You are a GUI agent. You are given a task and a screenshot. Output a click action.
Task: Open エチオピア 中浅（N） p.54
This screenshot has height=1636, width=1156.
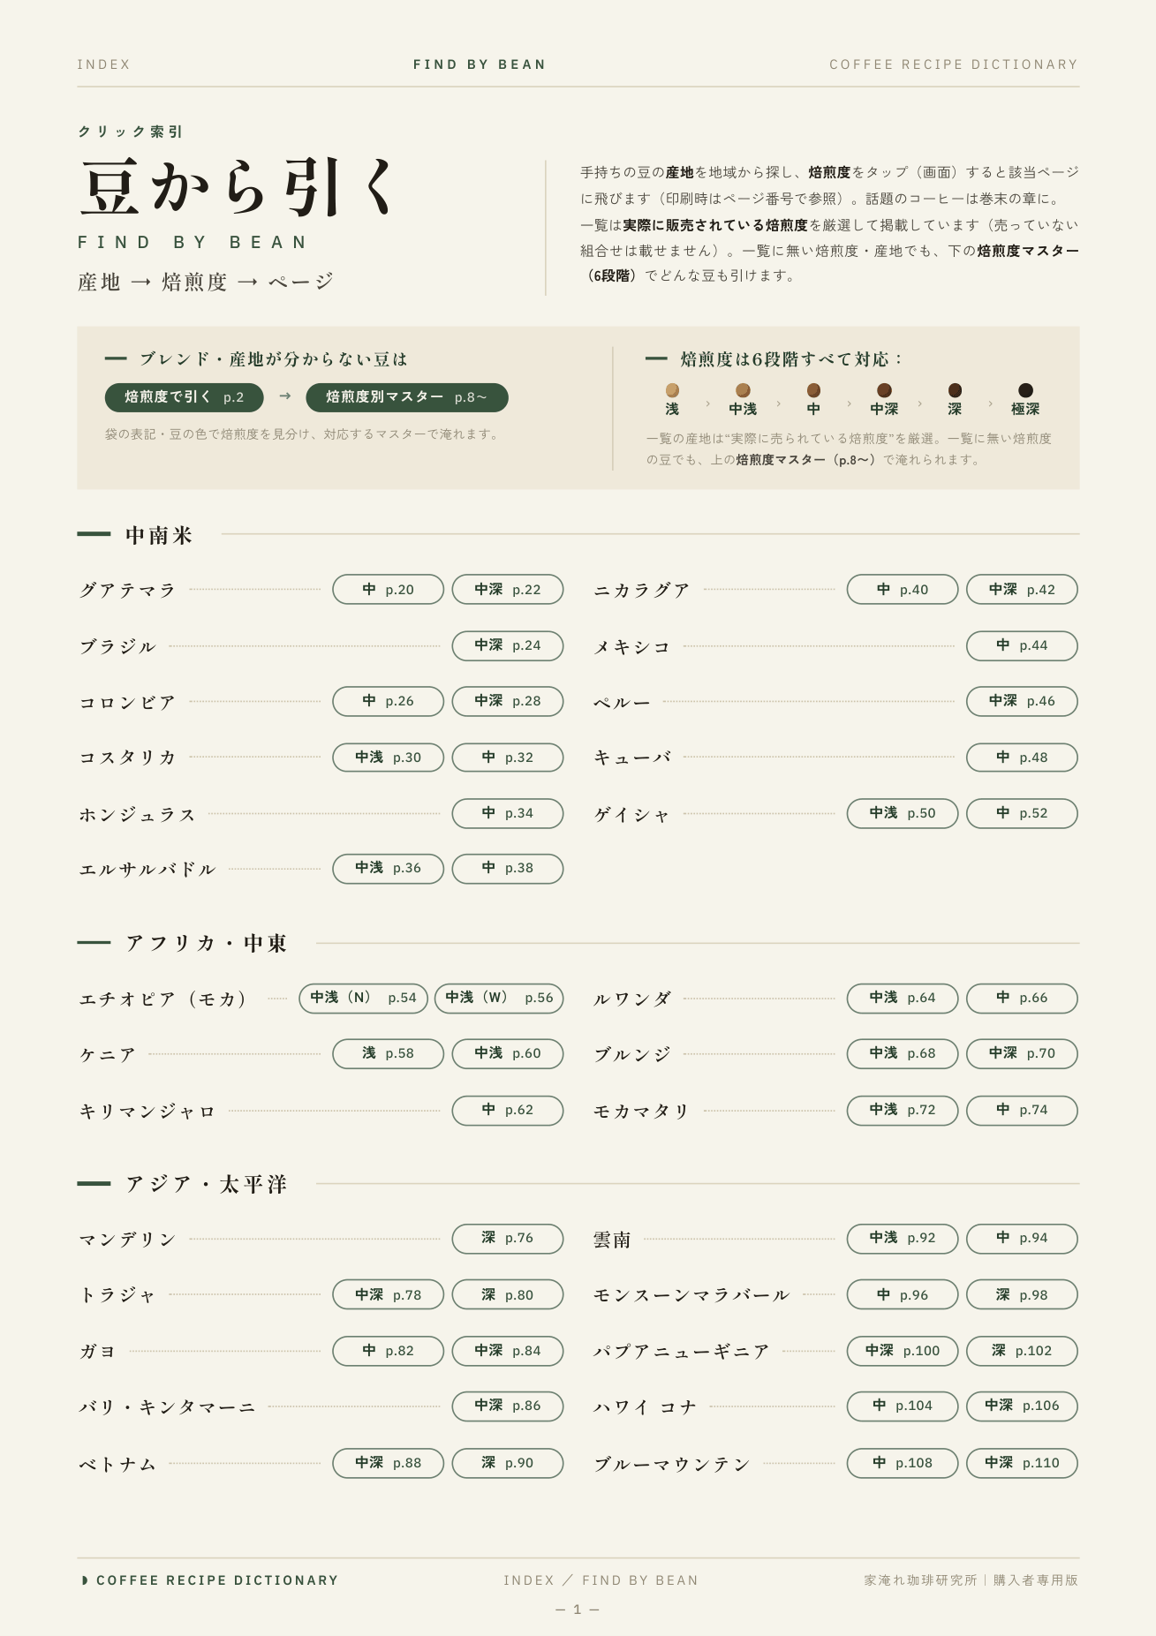[363, 998]
